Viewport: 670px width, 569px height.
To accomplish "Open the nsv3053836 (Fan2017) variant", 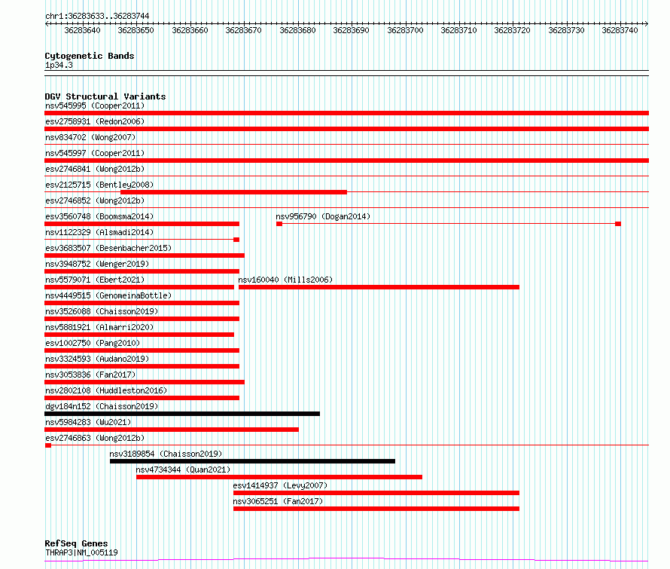I will pos(145,382).
